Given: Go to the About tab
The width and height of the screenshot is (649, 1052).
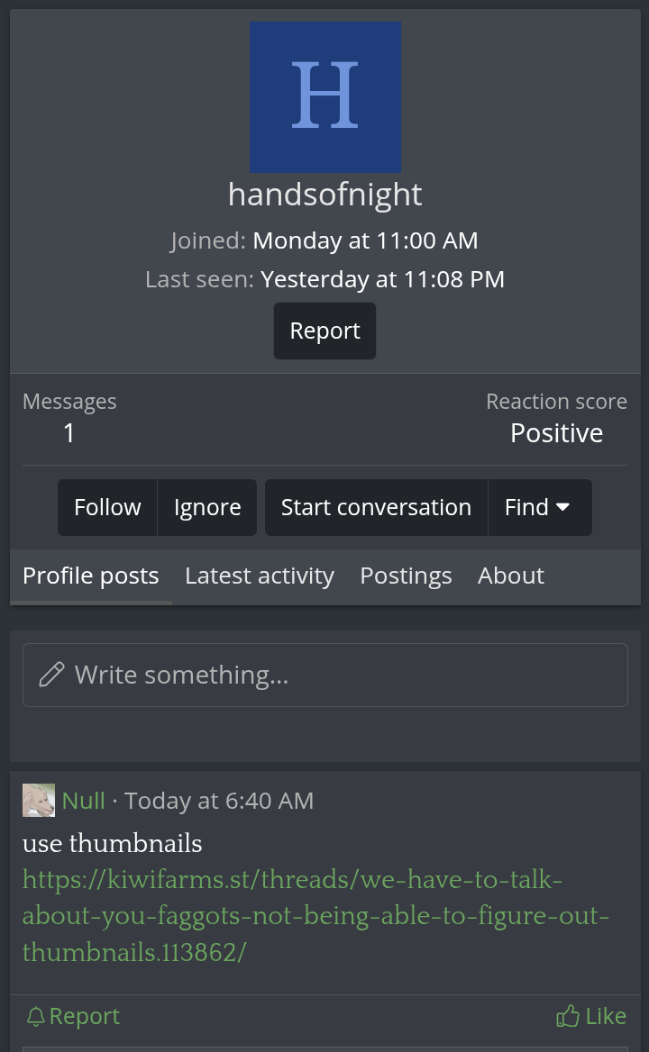Looking at the screenshot, I should point(511,576).
